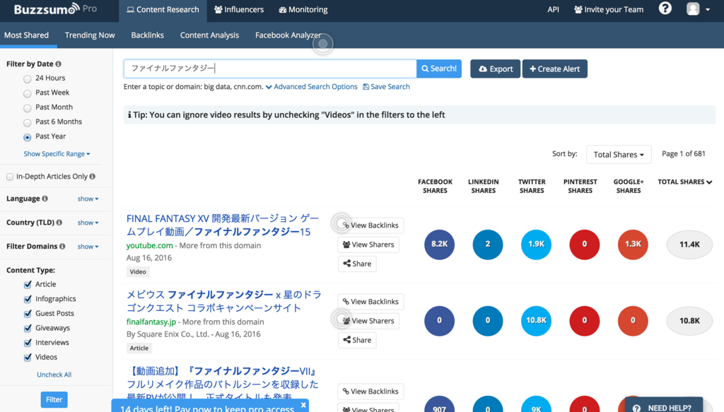The width and height of the screenshot is (724, 412).
Task: Click the Filter Domains info icon
Action: tap(62, 247)
